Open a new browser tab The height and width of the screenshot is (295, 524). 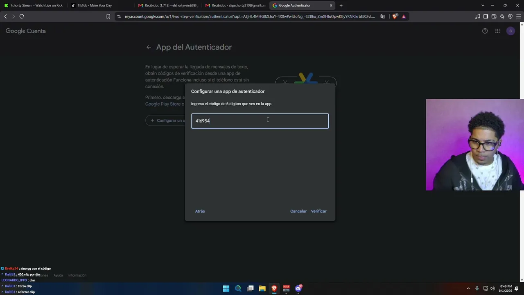coord(341,5)
